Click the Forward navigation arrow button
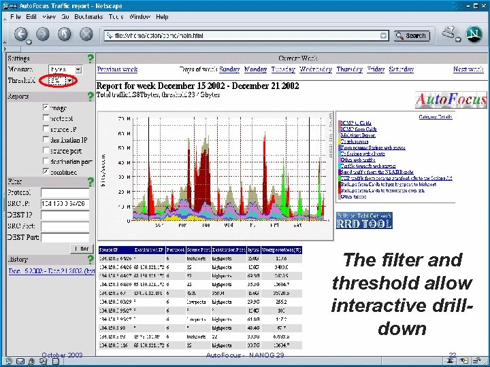The image size is (490, 367). [x=43, y=34]
